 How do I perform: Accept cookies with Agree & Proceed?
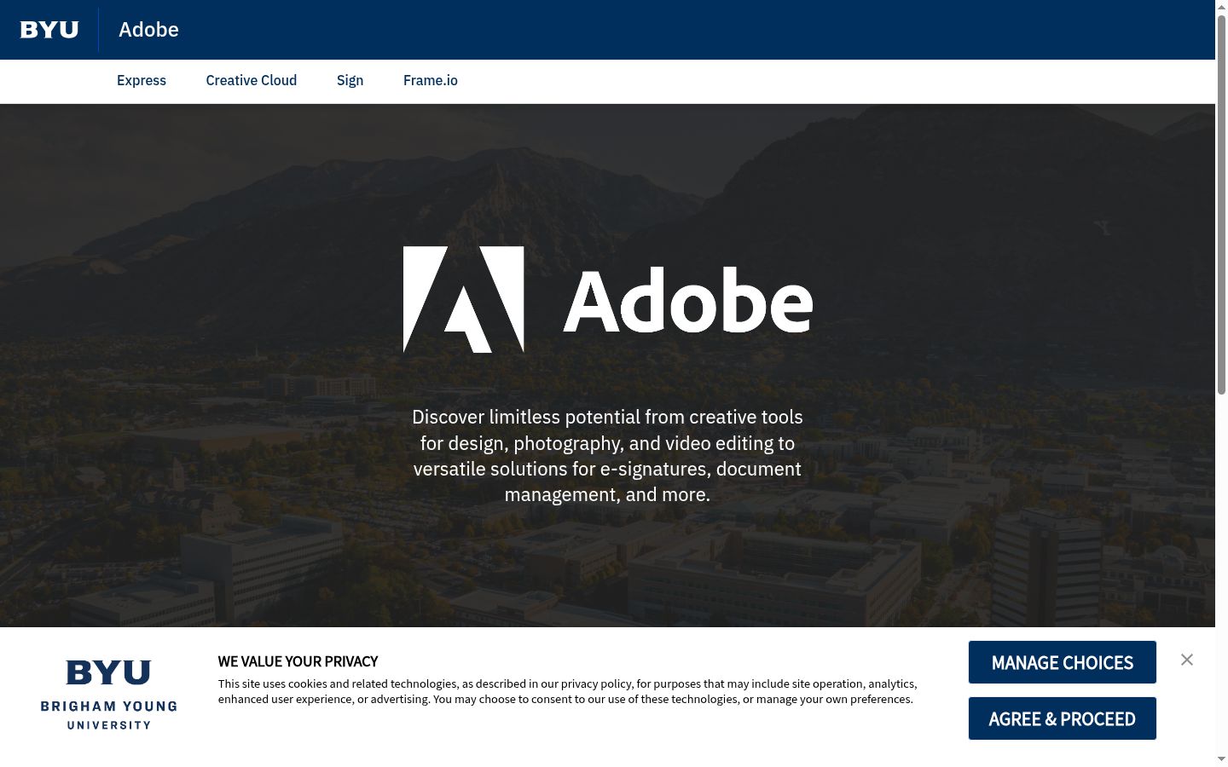tap(1063, 718)
